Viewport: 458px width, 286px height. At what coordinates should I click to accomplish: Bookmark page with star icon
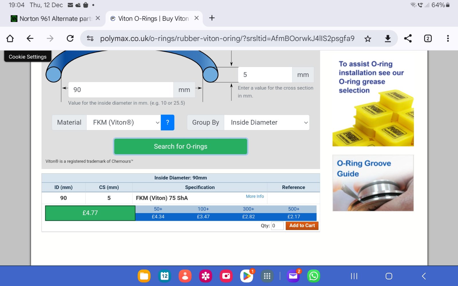[368, 39]
